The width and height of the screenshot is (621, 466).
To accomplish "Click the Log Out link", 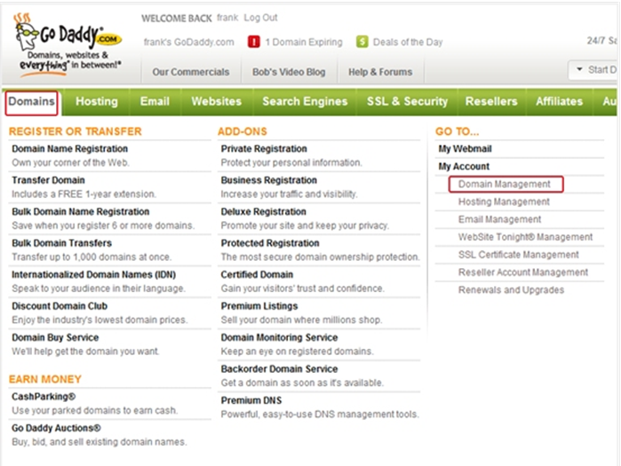I will click(x=260, y=18).
